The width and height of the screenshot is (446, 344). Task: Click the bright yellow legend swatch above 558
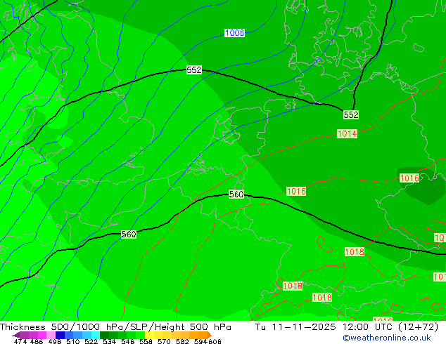pyautogui.click(x=149, y=335)
